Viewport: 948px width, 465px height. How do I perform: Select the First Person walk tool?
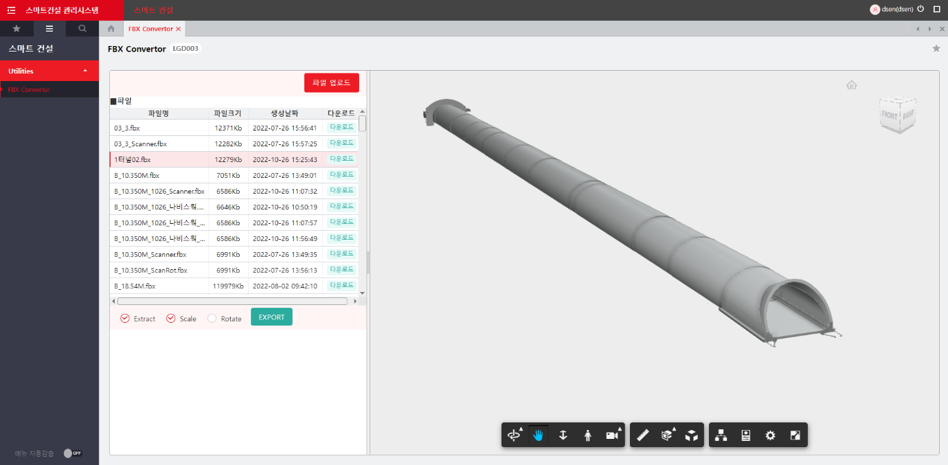tap(587, 435)
